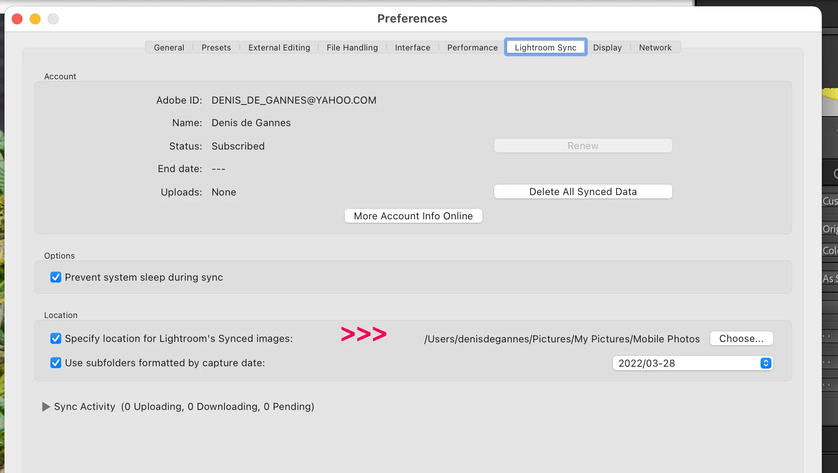Minimize the Preferences window
This screenshot has height=473, width=838.
point(35,19)
